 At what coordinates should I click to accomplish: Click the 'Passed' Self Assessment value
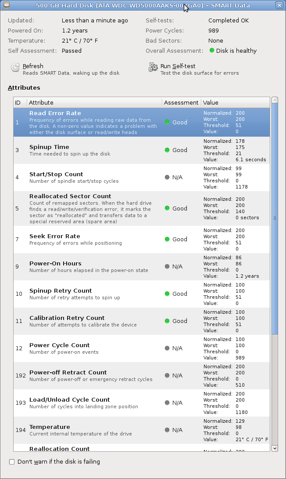[x=71, y=51]
